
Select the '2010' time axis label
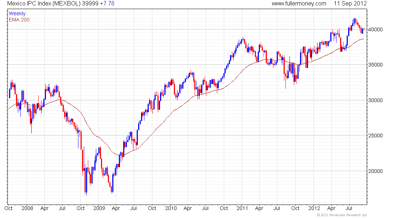point(171,208)
